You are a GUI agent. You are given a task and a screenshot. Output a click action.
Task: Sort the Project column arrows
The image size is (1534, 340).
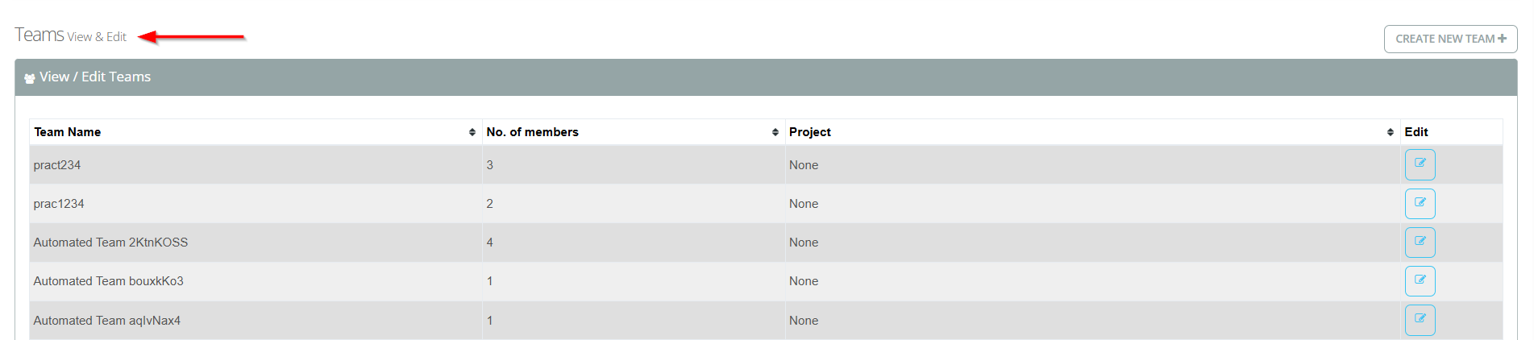click(x=1391, y=132)
